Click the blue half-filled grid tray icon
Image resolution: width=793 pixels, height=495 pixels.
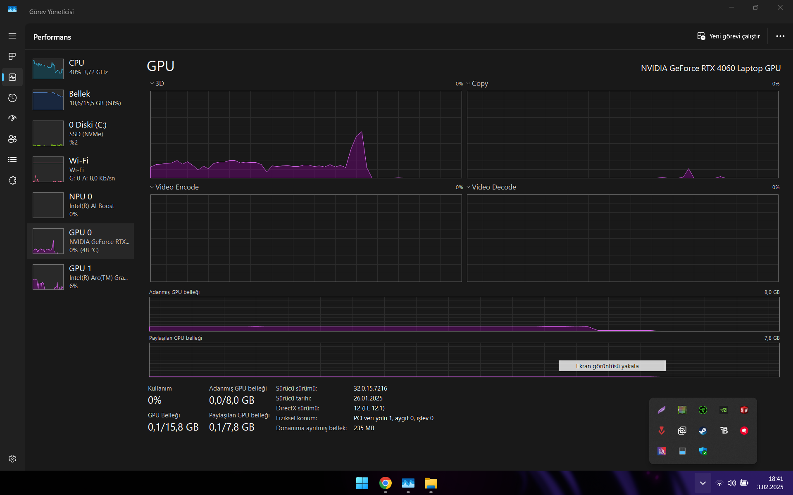click(x=682, y=451)
